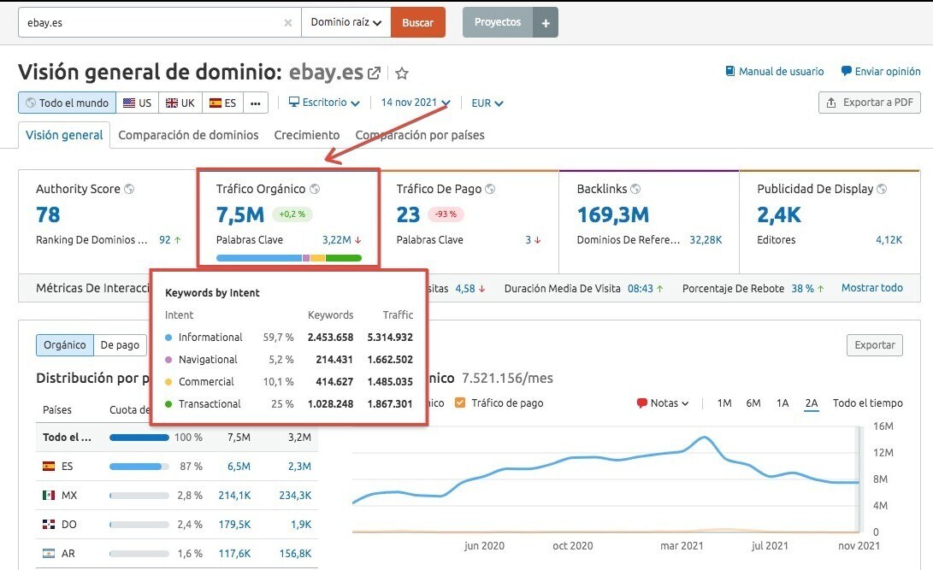Click the globe icon next to Authority Score
The image size is (933, 570).
coord(129,189)
